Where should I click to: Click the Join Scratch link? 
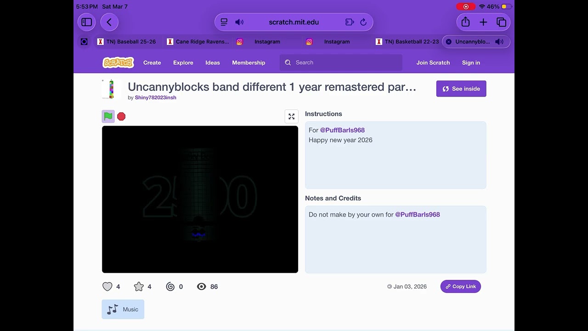pos(433,63)
